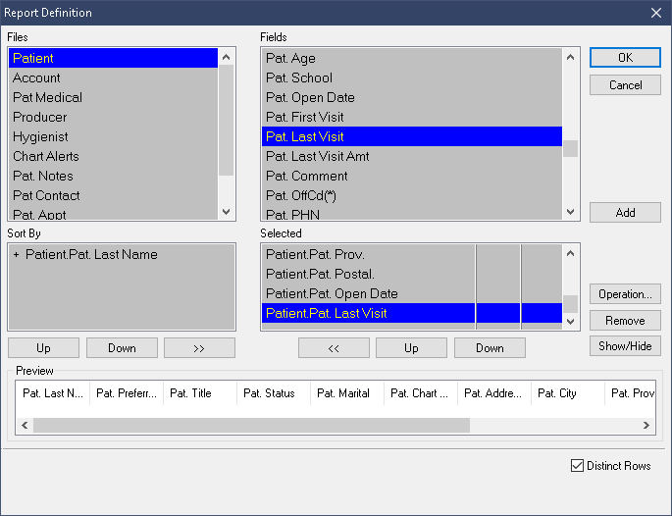The width and height of the screenshot is (672, 516).
Task: Select Pat. Comment field
Action: click(306, 176)
